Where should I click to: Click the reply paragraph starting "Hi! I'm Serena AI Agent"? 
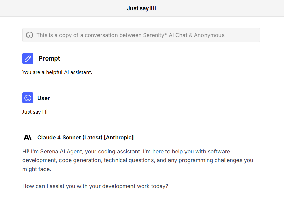click(x=138, y=160)
